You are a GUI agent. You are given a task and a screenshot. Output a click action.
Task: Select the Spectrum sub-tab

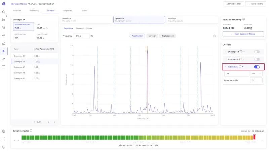[69, 28]
